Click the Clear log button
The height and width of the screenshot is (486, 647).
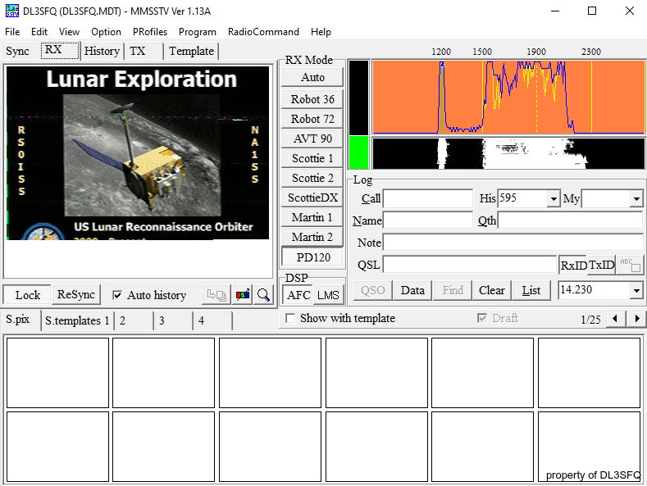(x=491, y=290)
